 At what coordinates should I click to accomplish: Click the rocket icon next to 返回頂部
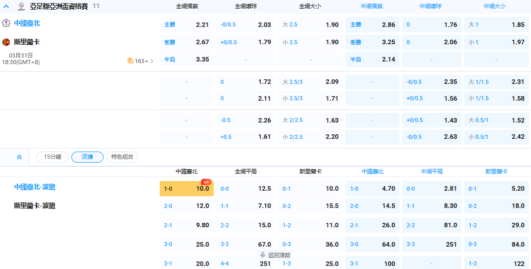click(263, 255)
